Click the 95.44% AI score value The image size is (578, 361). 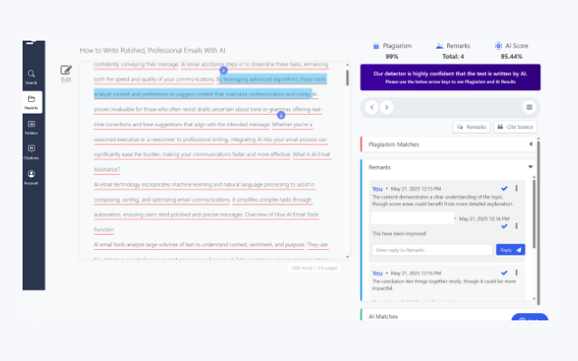tap(511, 56)
